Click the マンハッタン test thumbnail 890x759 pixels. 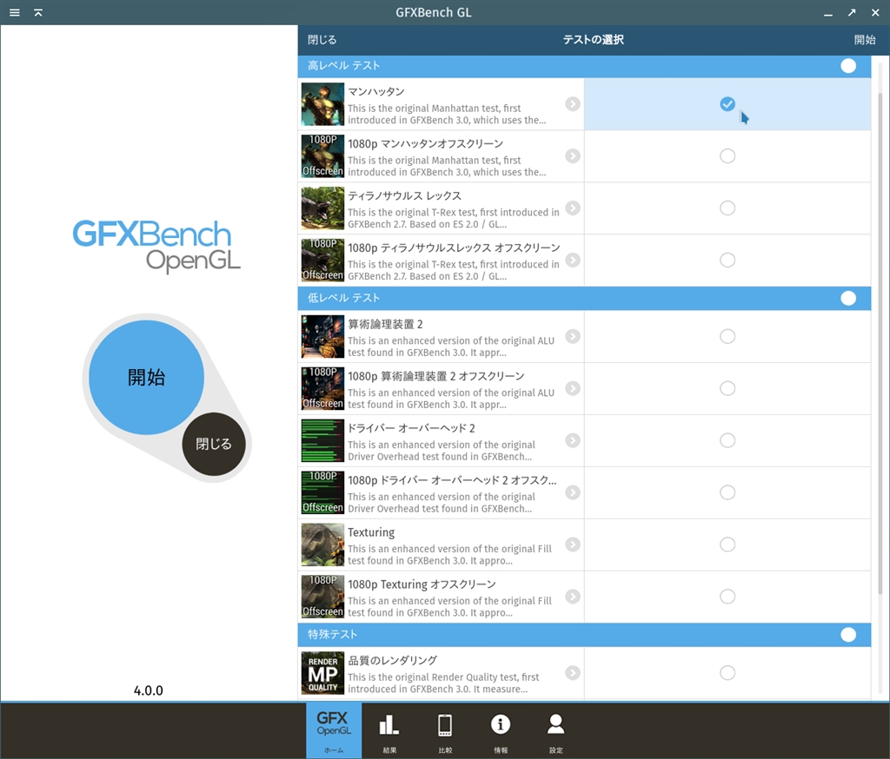(322, 104)
